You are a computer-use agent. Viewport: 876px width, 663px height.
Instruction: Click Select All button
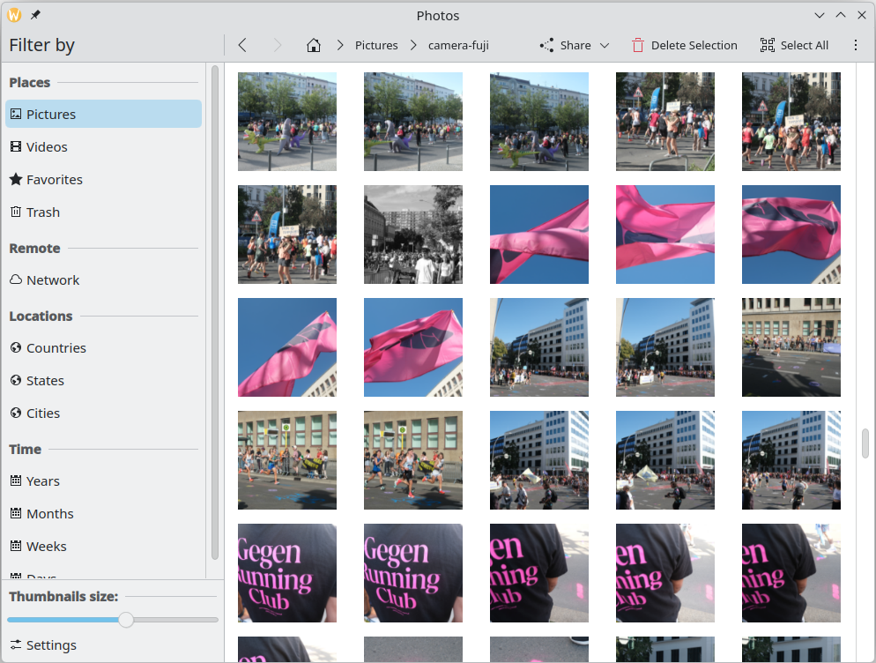coord(794,45)
